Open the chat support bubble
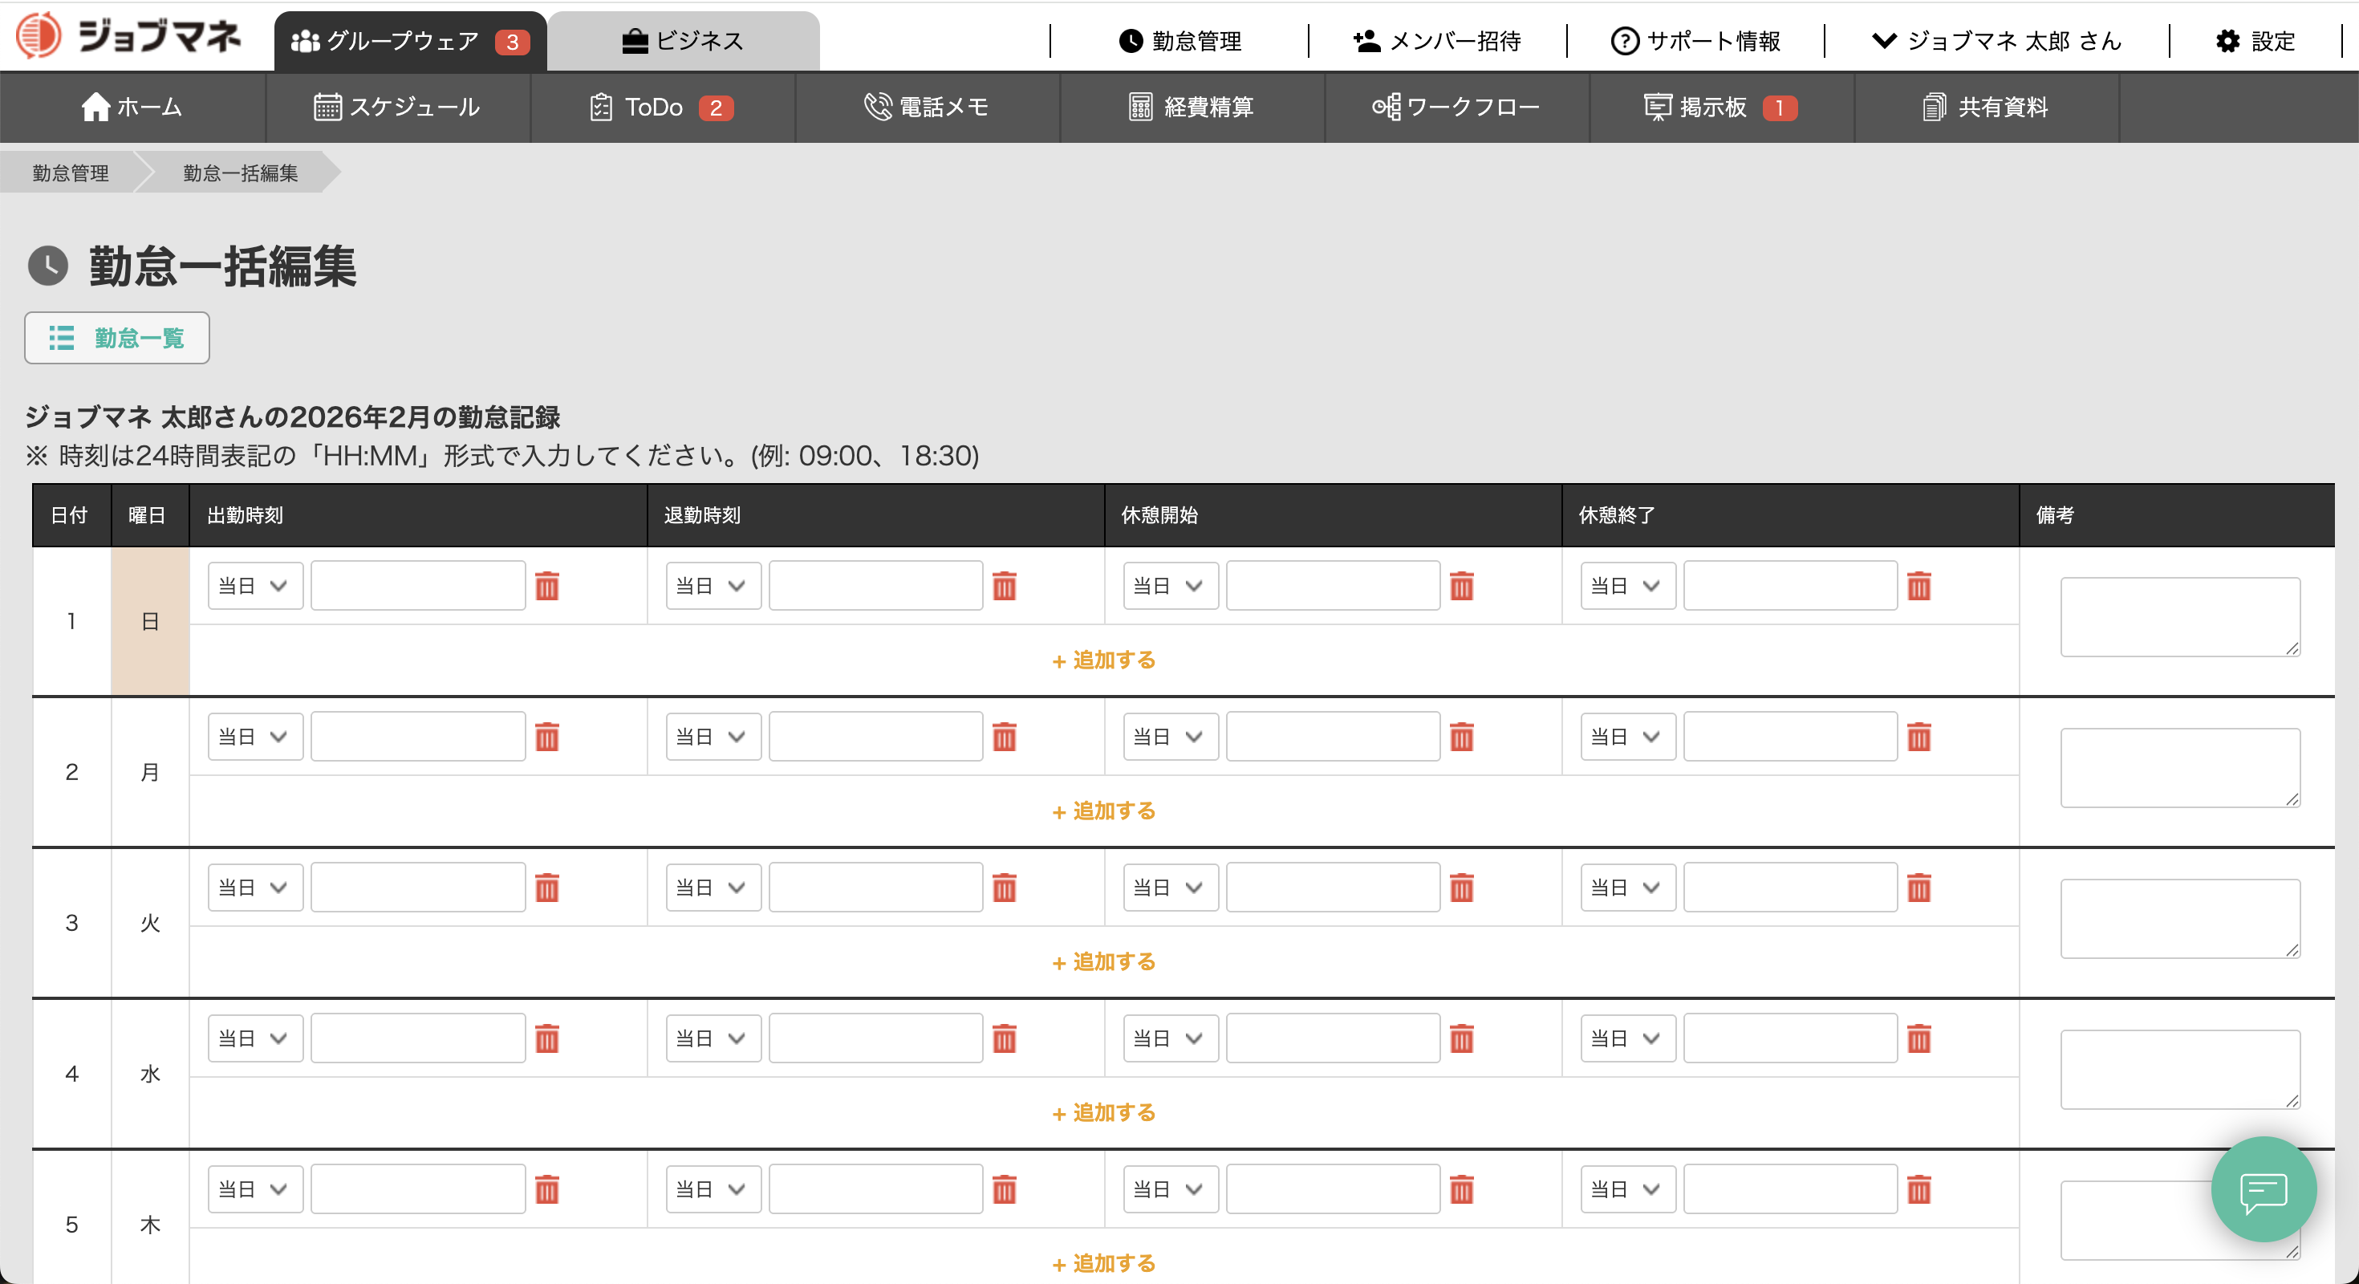 2263,1189
